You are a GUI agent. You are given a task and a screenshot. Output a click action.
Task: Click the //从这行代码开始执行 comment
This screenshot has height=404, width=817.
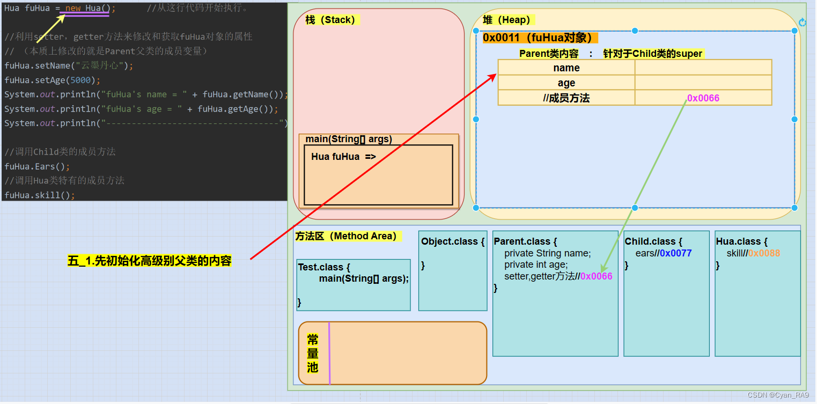coord(197,9)
